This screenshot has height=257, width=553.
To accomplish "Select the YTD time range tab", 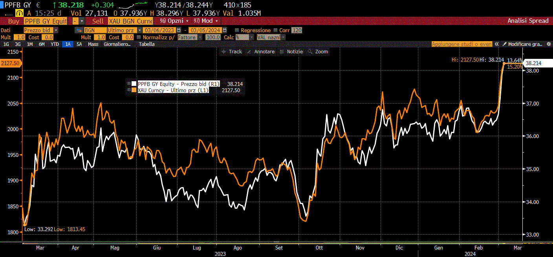I will 55,44.
